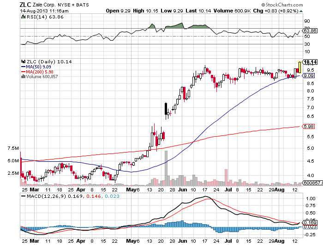Click the date '14-Aug-2013 11:16am'
This screenshot has height=245, width=323.
tap(44, 11)
